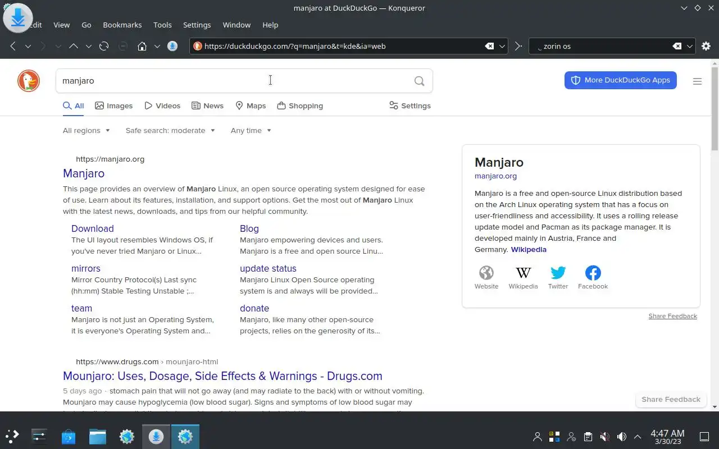The width and height of the screenshot is (719, 449).
Task: Open the mirrors sublink
Action: (x=86, y=268)
